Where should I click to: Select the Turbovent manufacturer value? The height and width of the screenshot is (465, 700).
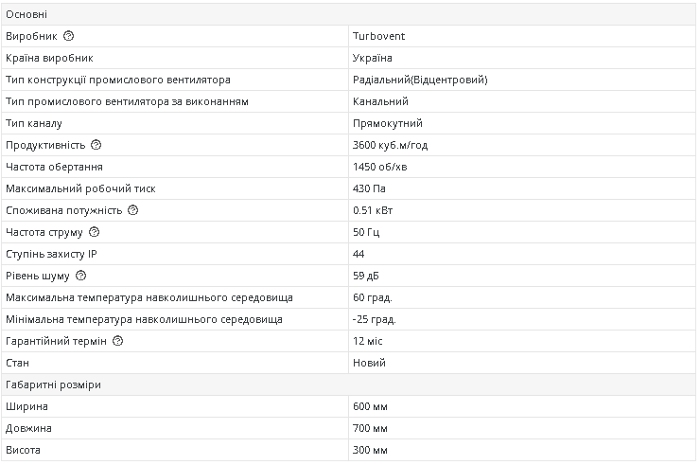click(x=378, y=36)
